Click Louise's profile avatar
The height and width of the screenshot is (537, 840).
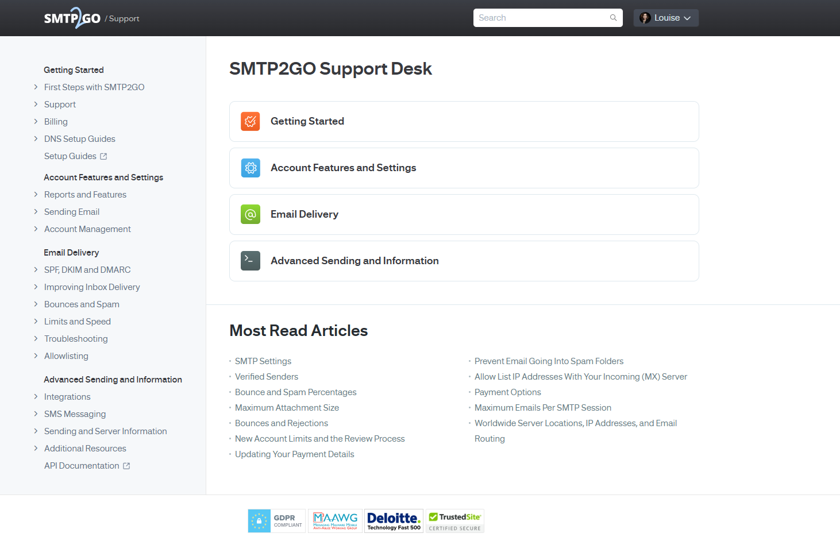(645, 18)
